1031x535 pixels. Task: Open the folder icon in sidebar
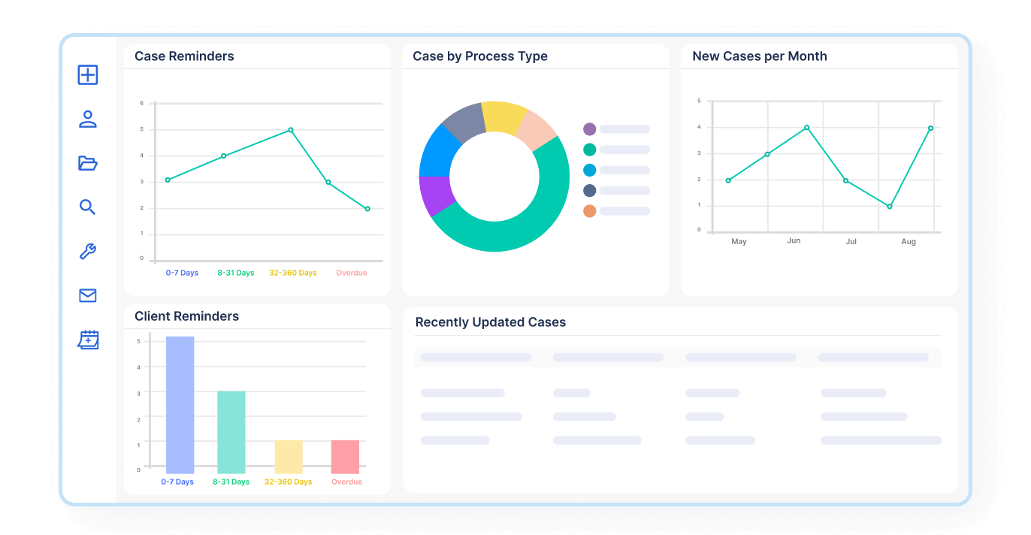[88, 163]
